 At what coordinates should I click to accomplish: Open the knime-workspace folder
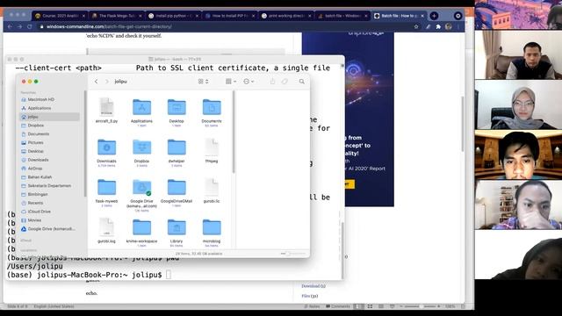141,227
